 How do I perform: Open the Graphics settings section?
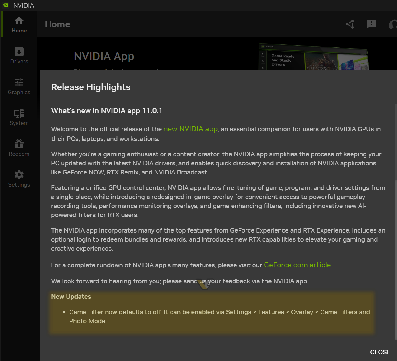click(19, 86)
